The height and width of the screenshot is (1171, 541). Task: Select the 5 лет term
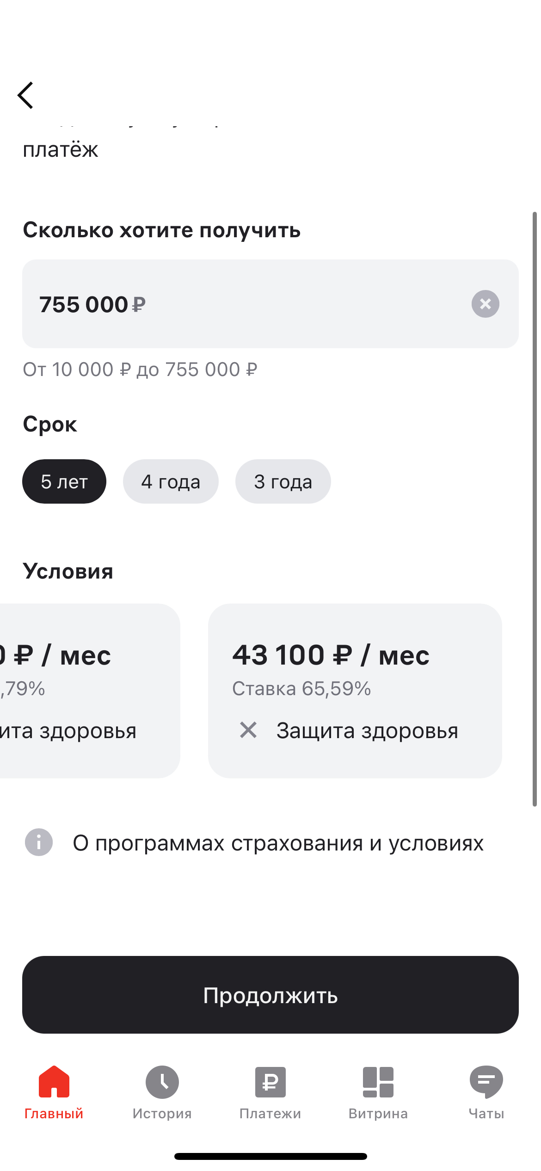coord(64,481)
